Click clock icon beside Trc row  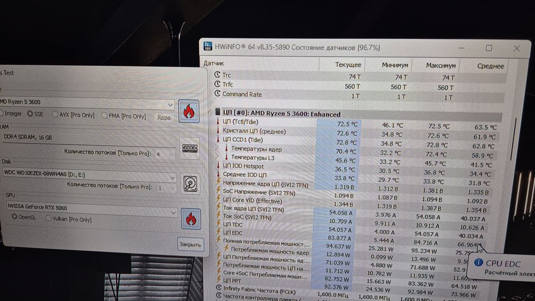[x=217, y=74]
